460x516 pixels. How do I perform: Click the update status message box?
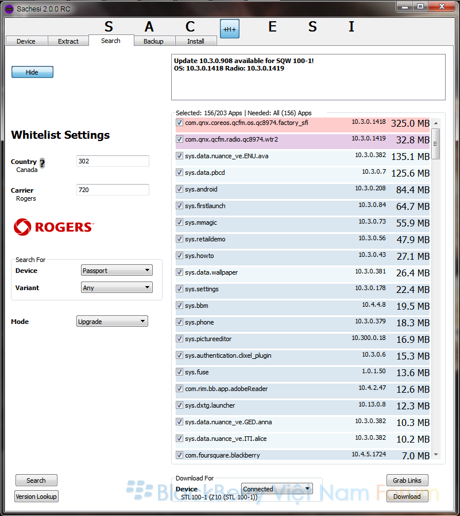point(308,77)
